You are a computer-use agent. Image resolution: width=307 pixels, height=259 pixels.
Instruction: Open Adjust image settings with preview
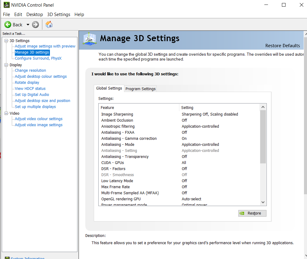[x=45, y=46]
